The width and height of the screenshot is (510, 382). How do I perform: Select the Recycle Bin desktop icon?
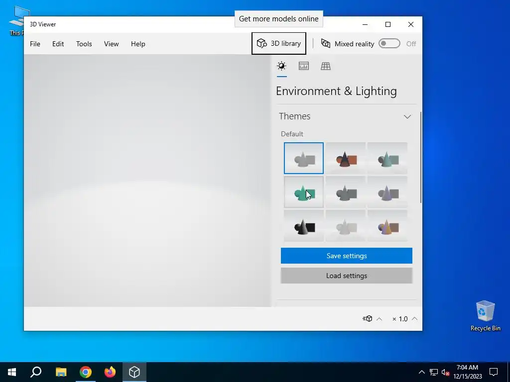485,316
